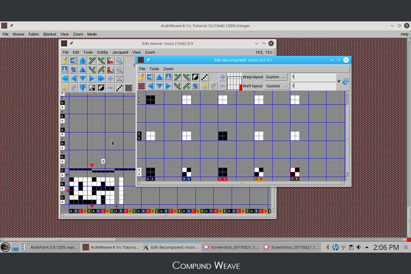
Task: Click the flip horizontal icon in Edit weave
Action: click(74, 61)
